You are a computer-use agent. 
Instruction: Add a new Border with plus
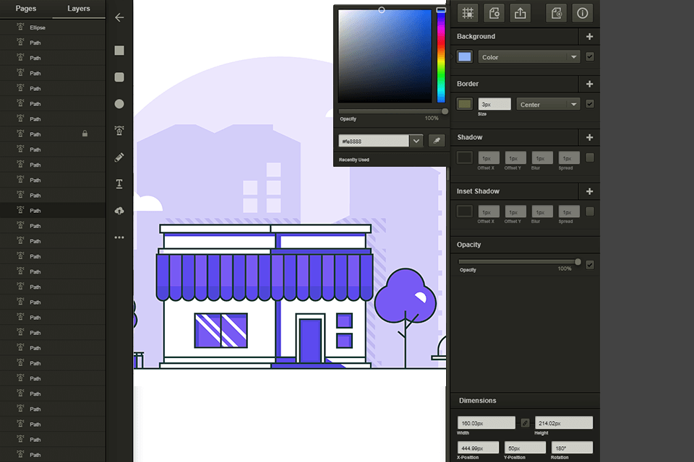coord(590,84)
